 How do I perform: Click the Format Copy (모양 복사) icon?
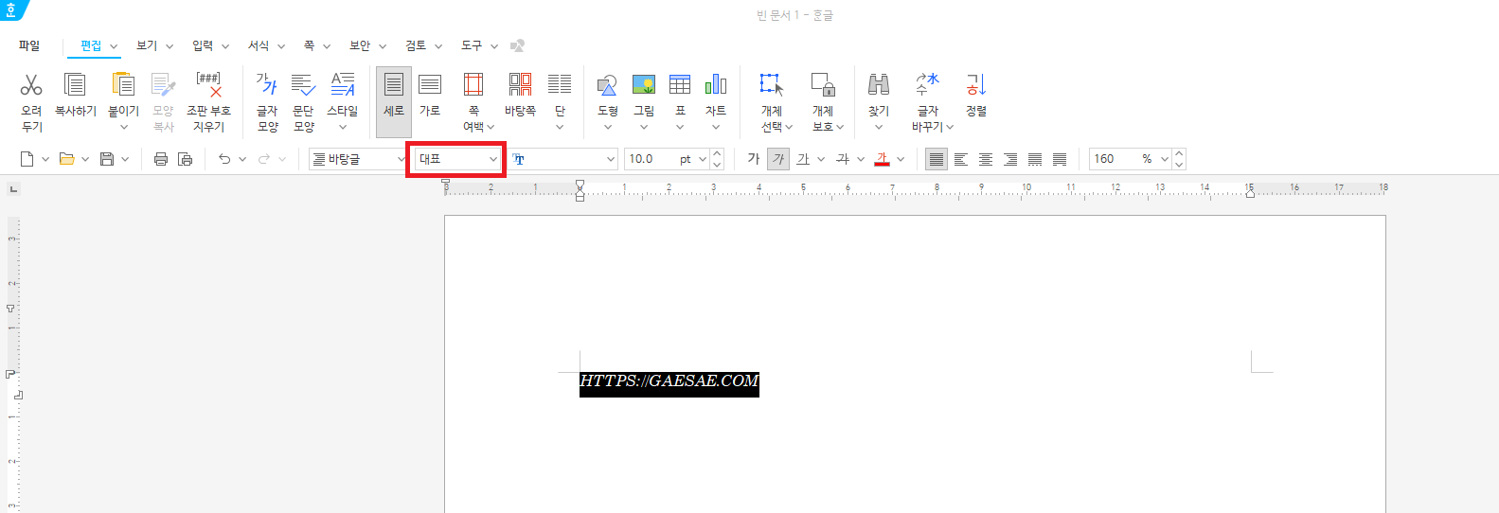[x=163, y=85]
